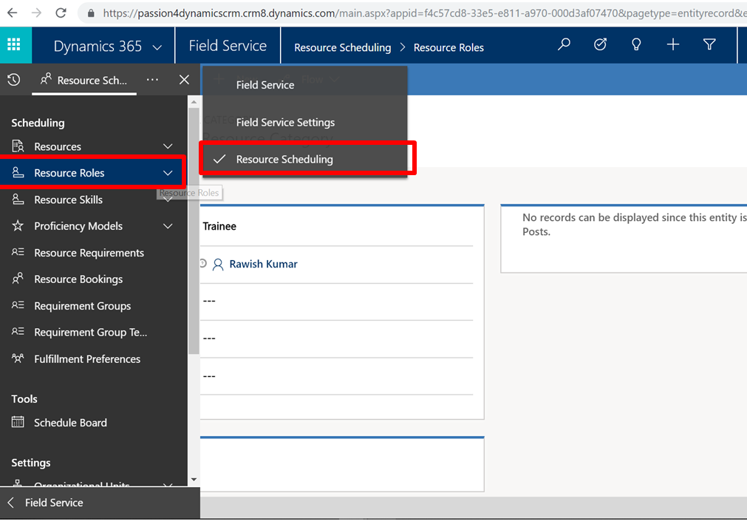Open the task flow checkmark icon
Image resolution: width=747 pixels, height=521 pixels.
click(x=600, y=45)
